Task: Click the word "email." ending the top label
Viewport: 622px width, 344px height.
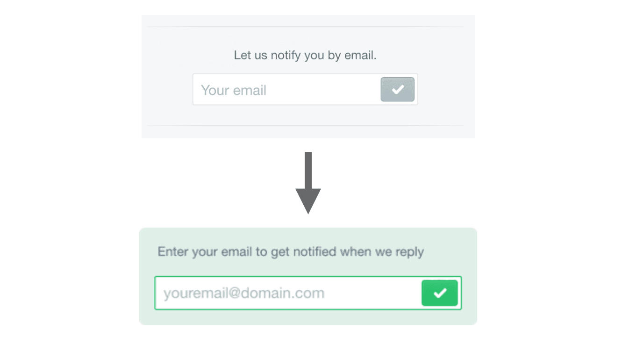Action: [360, 56]
